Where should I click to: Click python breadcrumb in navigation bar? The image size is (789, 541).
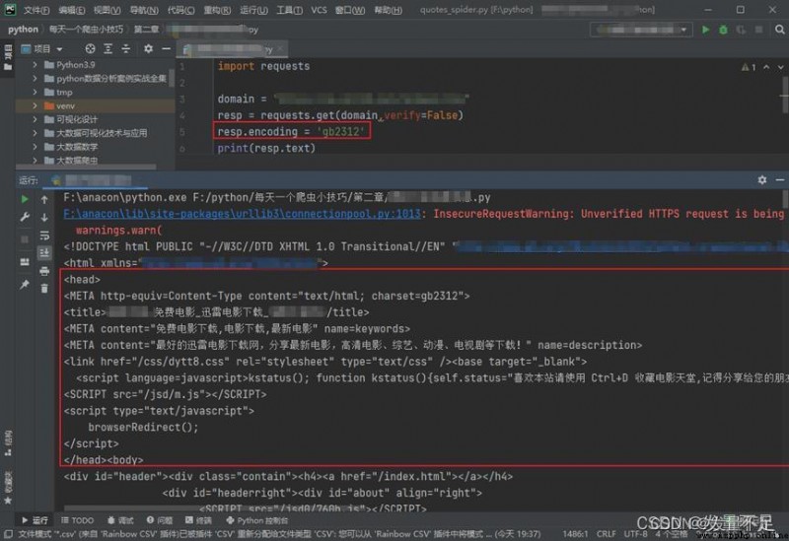point(23,30)
